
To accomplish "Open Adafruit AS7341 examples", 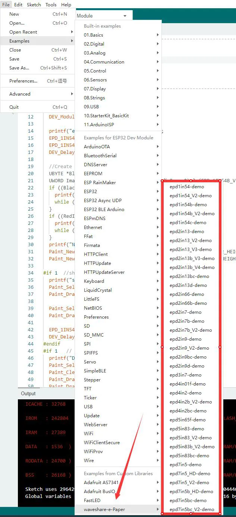I will tap(118, 483).
